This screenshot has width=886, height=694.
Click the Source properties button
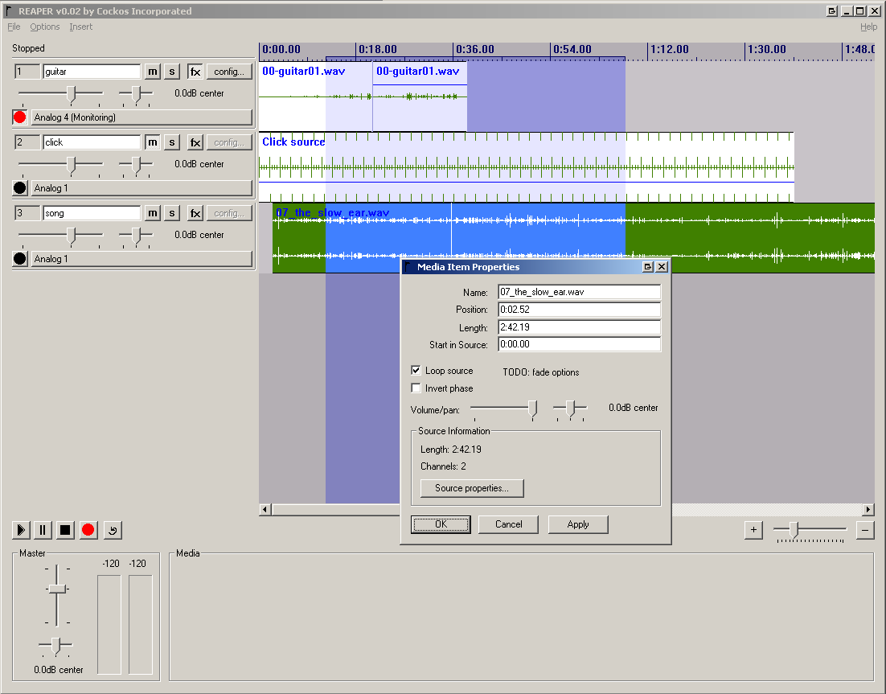471,488
